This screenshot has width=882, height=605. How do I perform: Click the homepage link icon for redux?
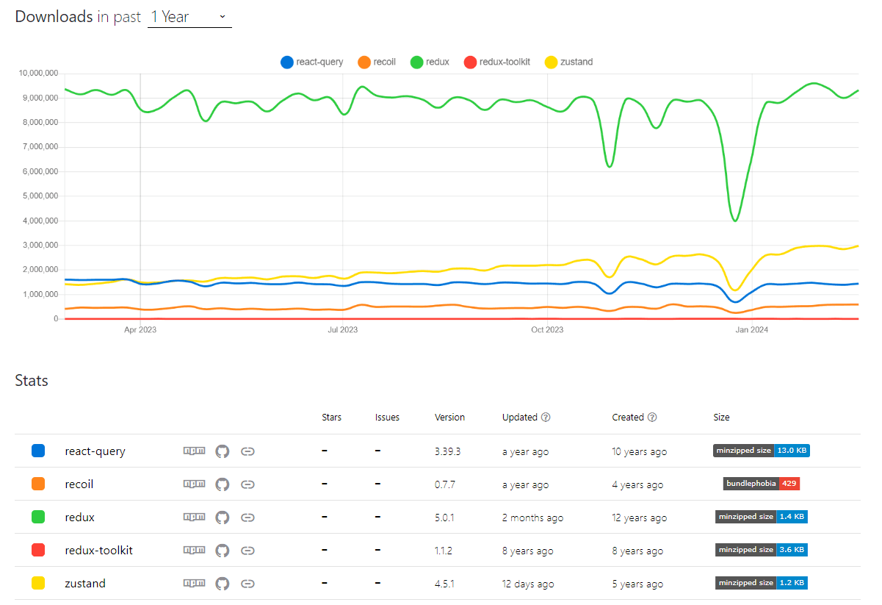coord(247,518)
